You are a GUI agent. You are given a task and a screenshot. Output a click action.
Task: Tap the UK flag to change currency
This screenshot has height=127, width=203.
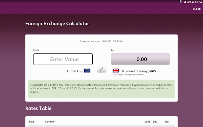(x=116, y=71)
